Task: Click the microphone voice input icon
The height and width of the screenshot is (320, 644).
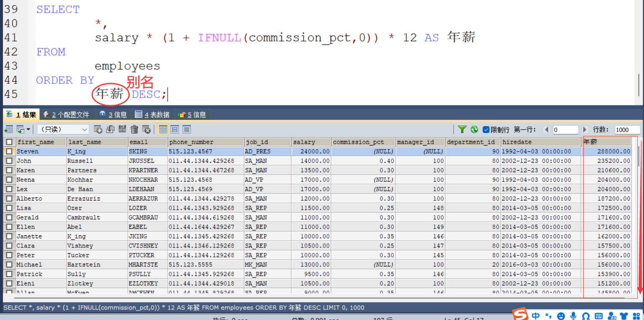Action: (573, 316)
